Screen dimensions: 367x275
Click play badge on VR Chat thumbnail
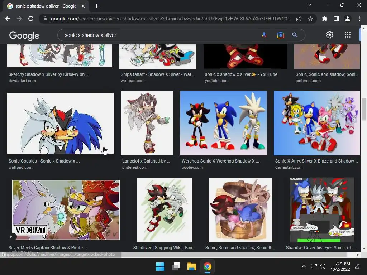(x=11, y=237)
